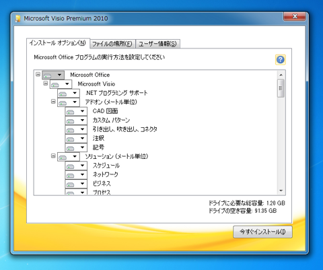The image size is (323, 270).
Task: Open install dropdown for .NET プログラミング サポート
Action: coord(69,93)
